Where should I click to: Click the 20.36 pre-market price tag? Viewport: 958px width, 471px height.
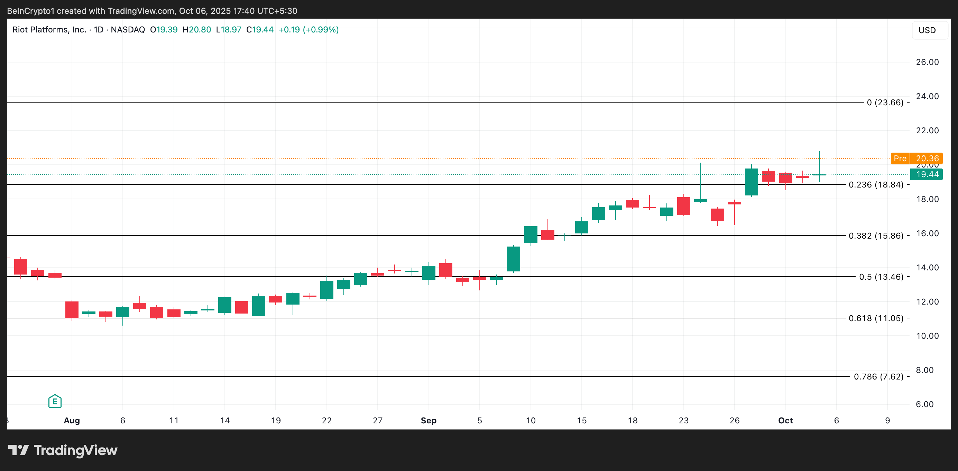pos(927,158)
